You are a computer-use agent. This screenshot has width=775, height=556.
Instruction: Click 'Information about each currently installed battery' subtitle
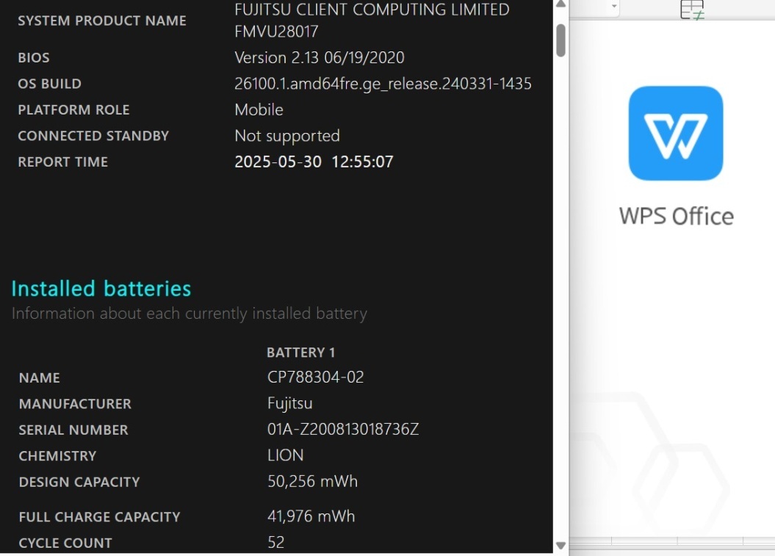(190, 314)
